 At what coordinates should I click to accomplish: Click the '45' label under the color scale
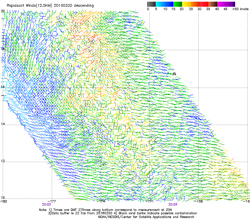coord(225,9)
